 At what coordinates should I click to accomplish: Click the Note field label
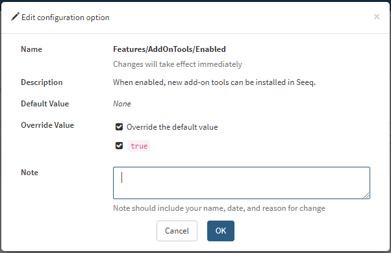pyautogui.click(x=29, y=173)
